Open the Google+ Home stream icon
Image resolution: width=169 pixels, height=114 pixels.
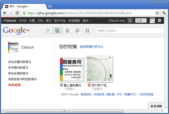47,30
